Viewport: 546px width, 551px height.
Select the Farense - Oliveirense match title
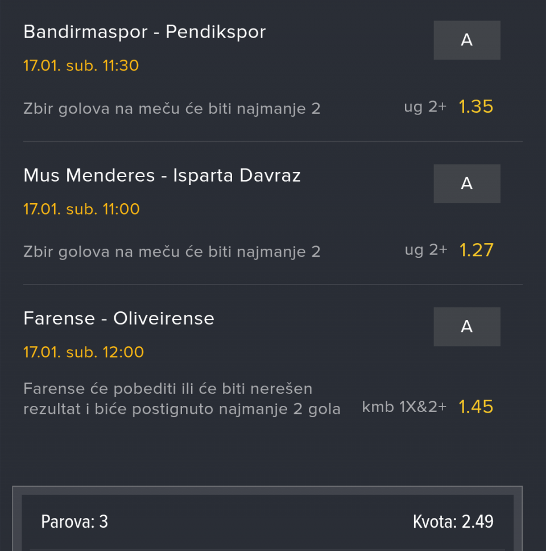[x=119, y=318]
